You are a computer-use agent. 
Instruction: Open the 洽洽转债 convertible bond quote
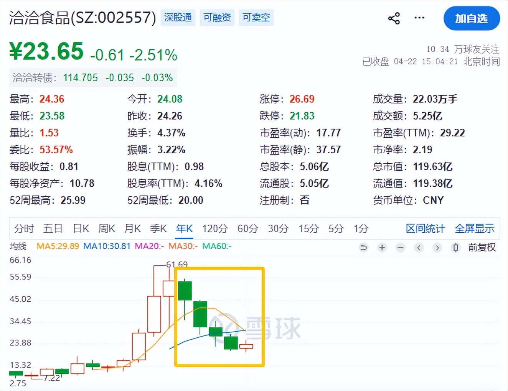(92, 78)
